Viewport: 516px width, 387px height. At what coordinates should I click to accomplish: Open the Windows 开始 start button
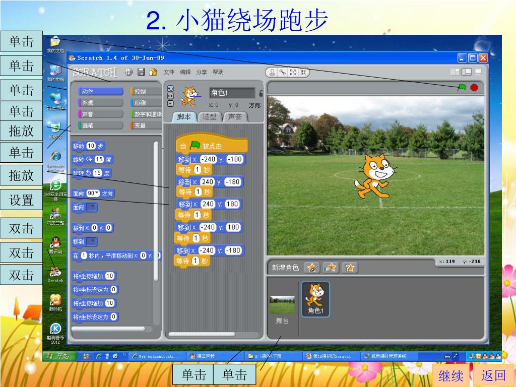(59, 356)
